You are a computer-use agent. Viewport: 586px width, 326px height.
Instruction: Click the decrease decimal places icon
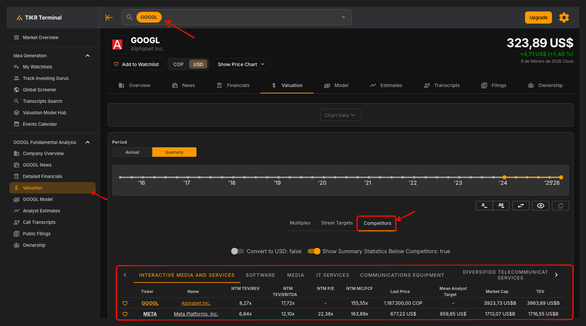coord(484,206)
